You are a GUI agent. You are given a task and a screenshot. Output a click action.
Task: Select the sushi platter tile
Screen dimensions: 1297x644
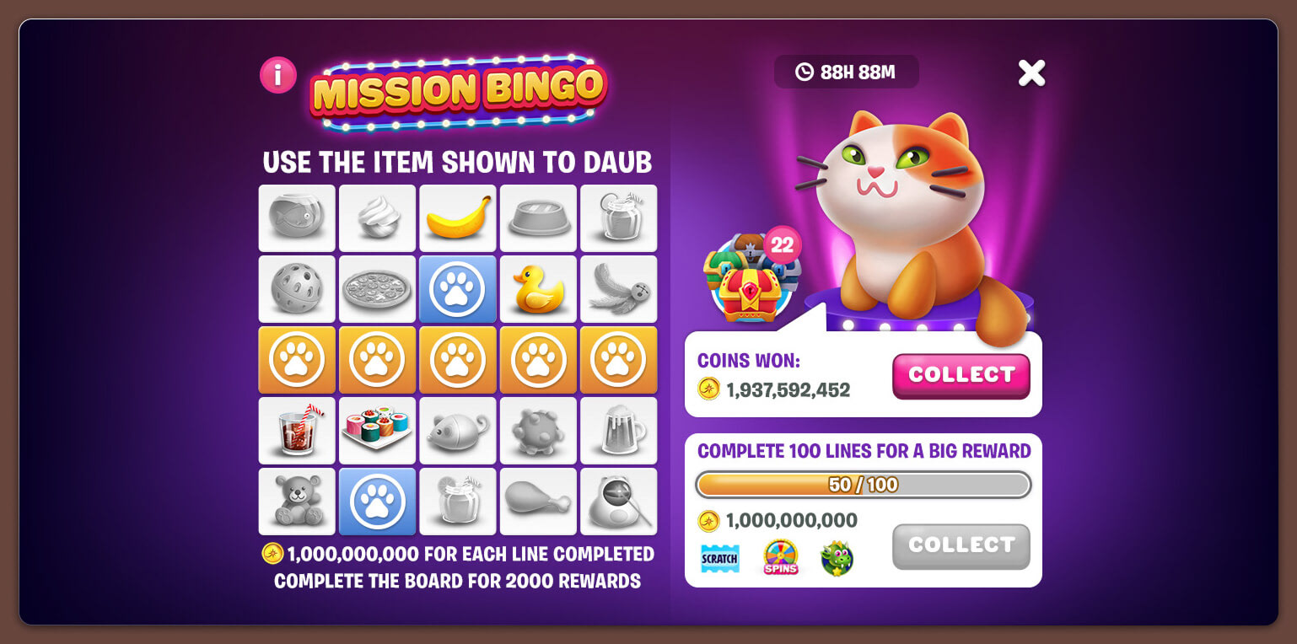point(377,431)
